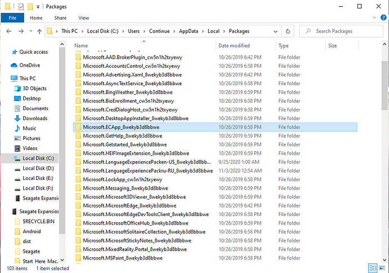Select Microsoft.Advertising.Xaml folder icon
This screenshot has height=273, width=389.
pos(78,75)
